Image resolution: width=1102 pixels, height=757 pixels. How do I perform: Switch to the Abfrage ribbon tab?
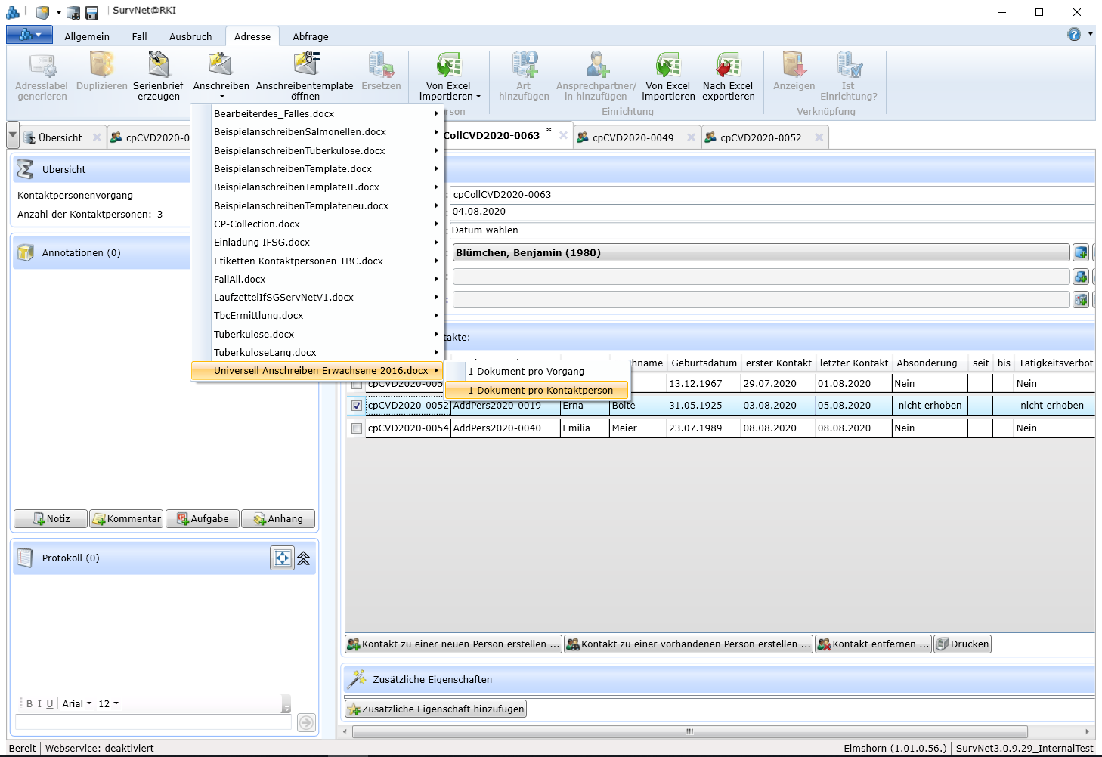coord(310,36)
